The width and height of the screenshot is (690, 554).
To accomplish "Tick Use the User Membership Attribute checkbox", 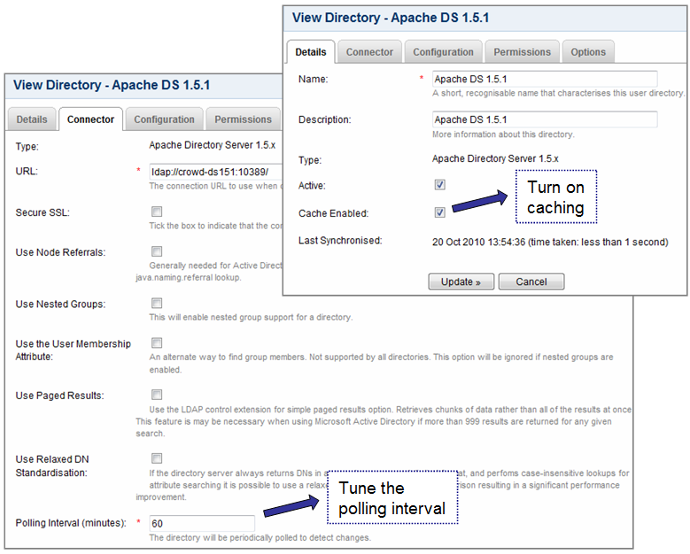I will point(157,342).
